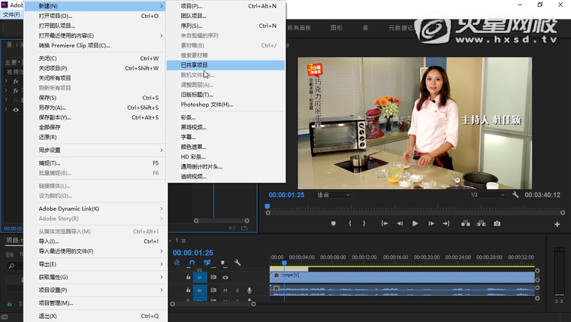Click the Add Marker icon in Program monitor
The width and height of the screenshot is (571, 322).
332,223
